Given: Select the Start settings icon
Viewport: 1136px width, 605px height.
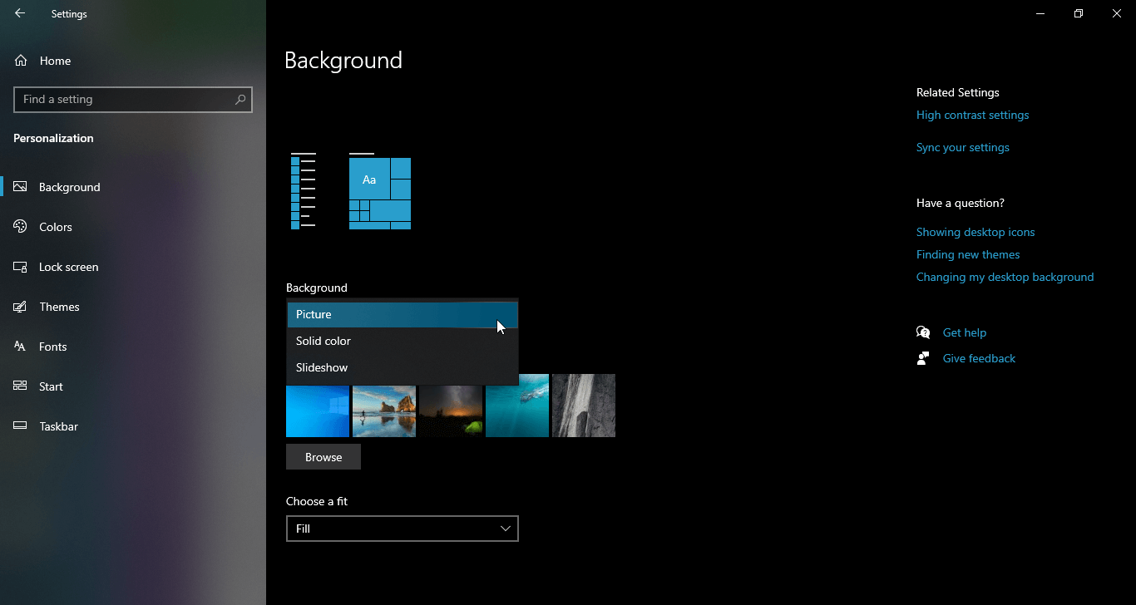Looking at the screenshot, I should pyautogui.click(x=19, y=386).
